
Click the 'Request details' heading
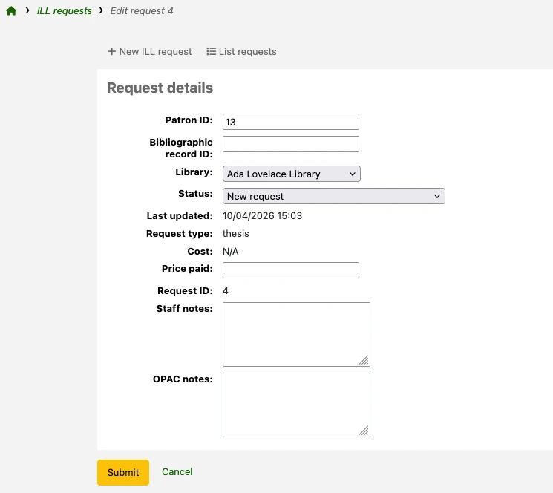coord(160,88)
